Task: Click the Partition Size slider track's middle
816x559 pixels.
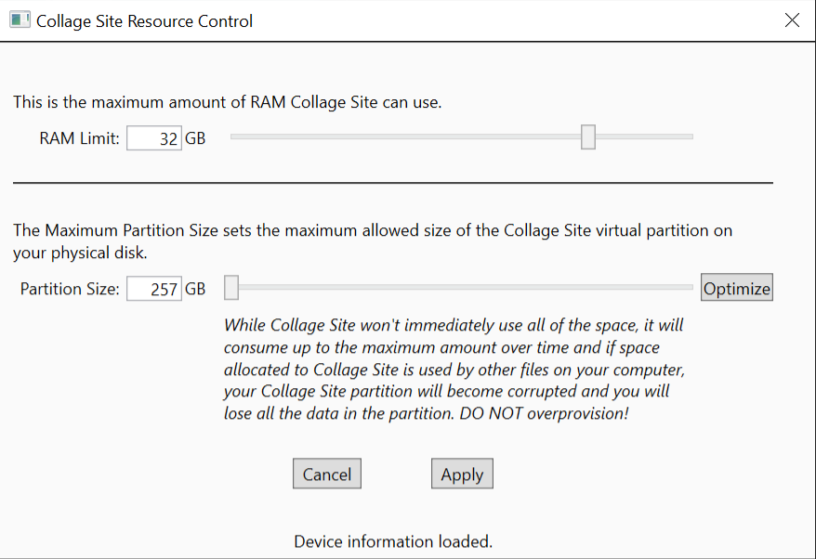Action: [463, 288]
